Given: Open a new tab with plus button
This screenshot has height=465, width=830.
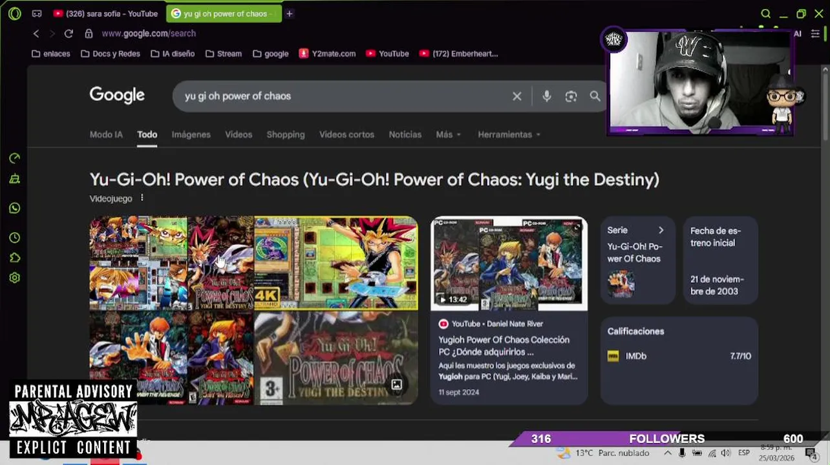Looking at the screenshot, I should [x=290, y=14].
